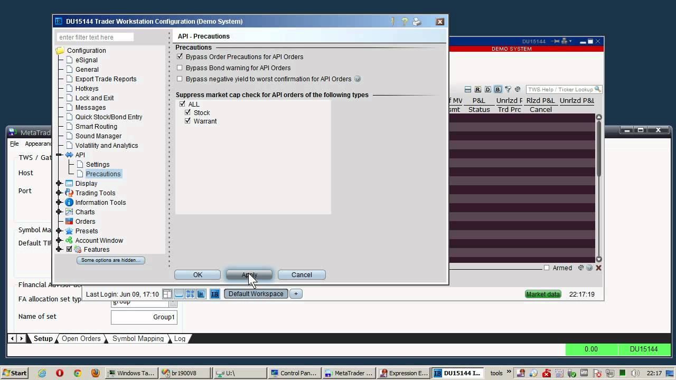The image size is (676, 380).
Task: Click the TWS title bar pushpin icon
Action: pos(556,41)
